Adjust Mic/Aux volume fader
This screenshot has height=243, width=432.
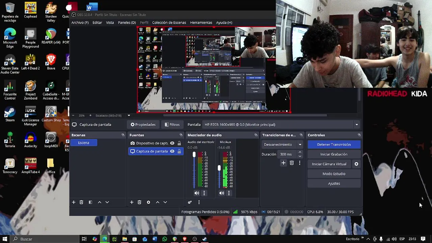point(219,168)
